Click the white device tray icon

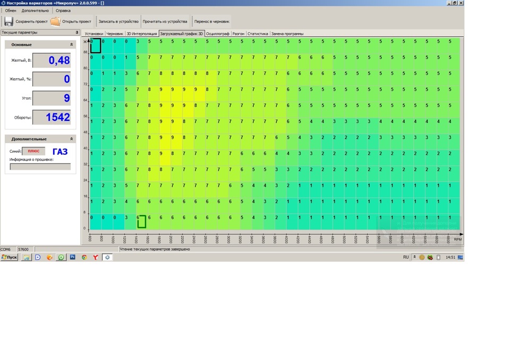[x=438, y=257]
